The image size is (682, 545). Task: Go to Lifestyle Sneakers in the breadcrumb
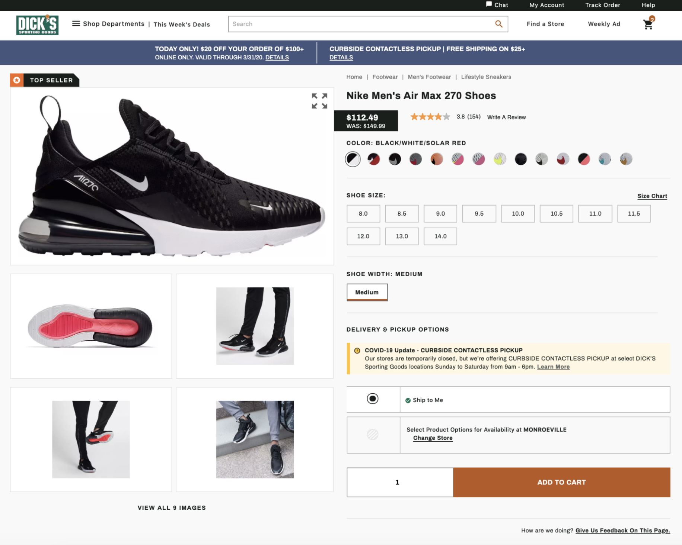tap(486, 77)
